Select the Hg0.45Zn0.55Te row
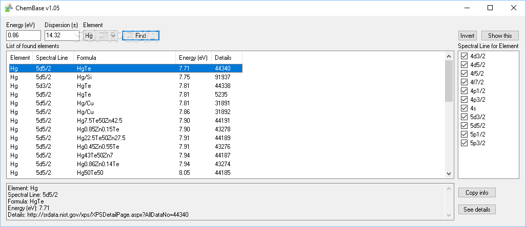 126,146
